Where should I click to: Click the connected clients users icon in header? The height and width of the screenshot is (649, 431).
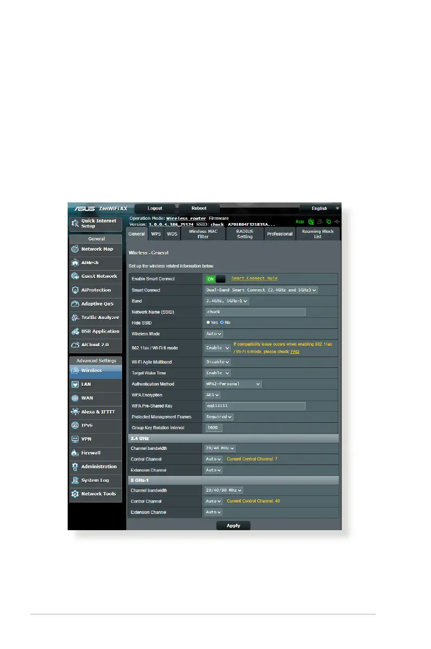pos(320,222)
